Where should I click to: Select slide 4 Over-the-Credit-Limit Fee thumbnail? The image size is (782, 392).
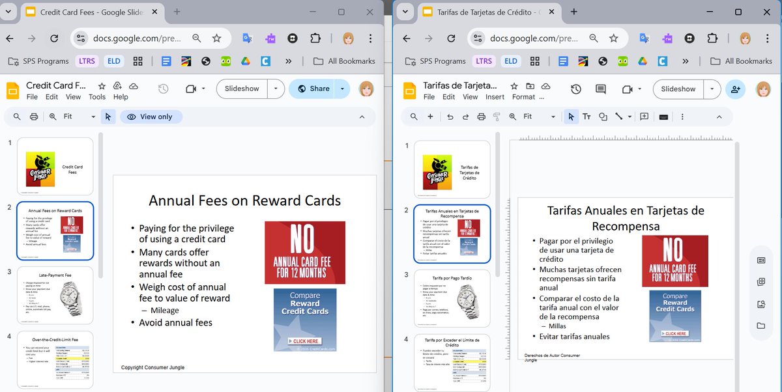coord(55,360)
